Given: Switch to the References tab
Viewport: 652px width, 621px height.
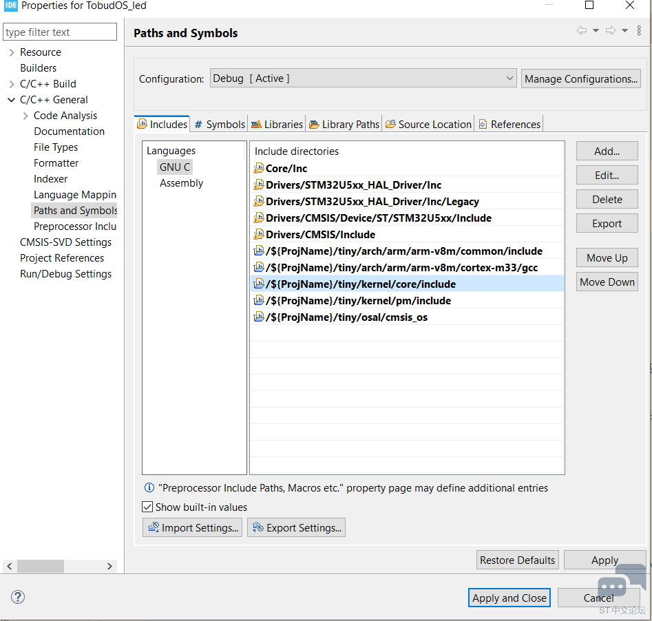Looking at the screenshot, I should 509,124.
